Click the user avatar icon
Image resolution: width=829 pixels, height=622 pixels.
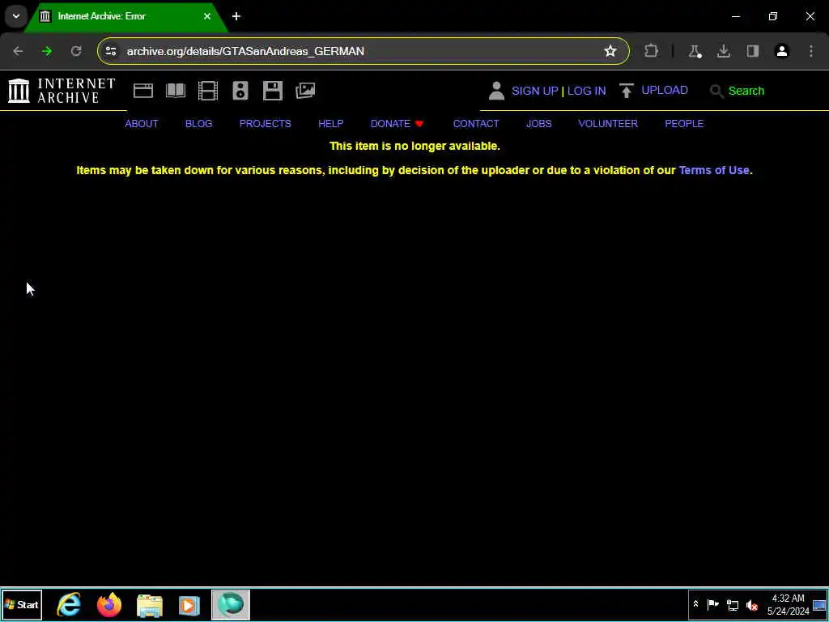[496, 91]
